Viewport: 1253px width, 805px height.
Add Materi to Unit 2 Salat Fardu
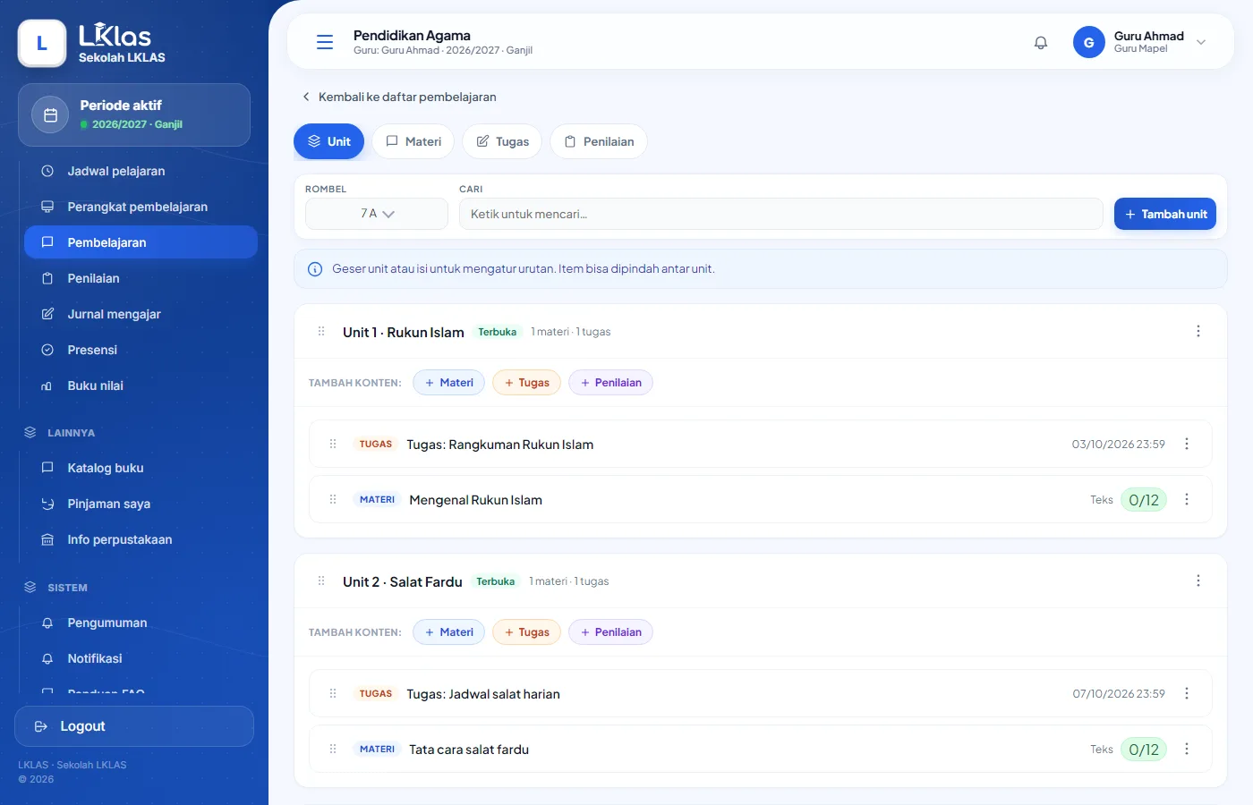pos(448,632)
